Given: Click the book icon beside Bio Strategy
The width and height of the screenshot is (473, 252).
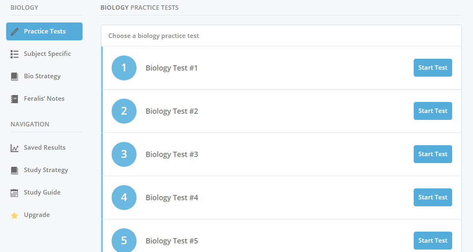Looking at the screenshot, I should tap(14, 76).
